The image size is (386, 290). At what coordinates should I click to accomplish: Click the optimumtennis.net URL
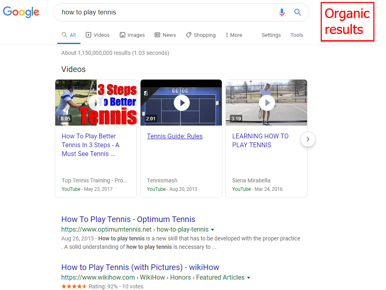coord(135,229)
